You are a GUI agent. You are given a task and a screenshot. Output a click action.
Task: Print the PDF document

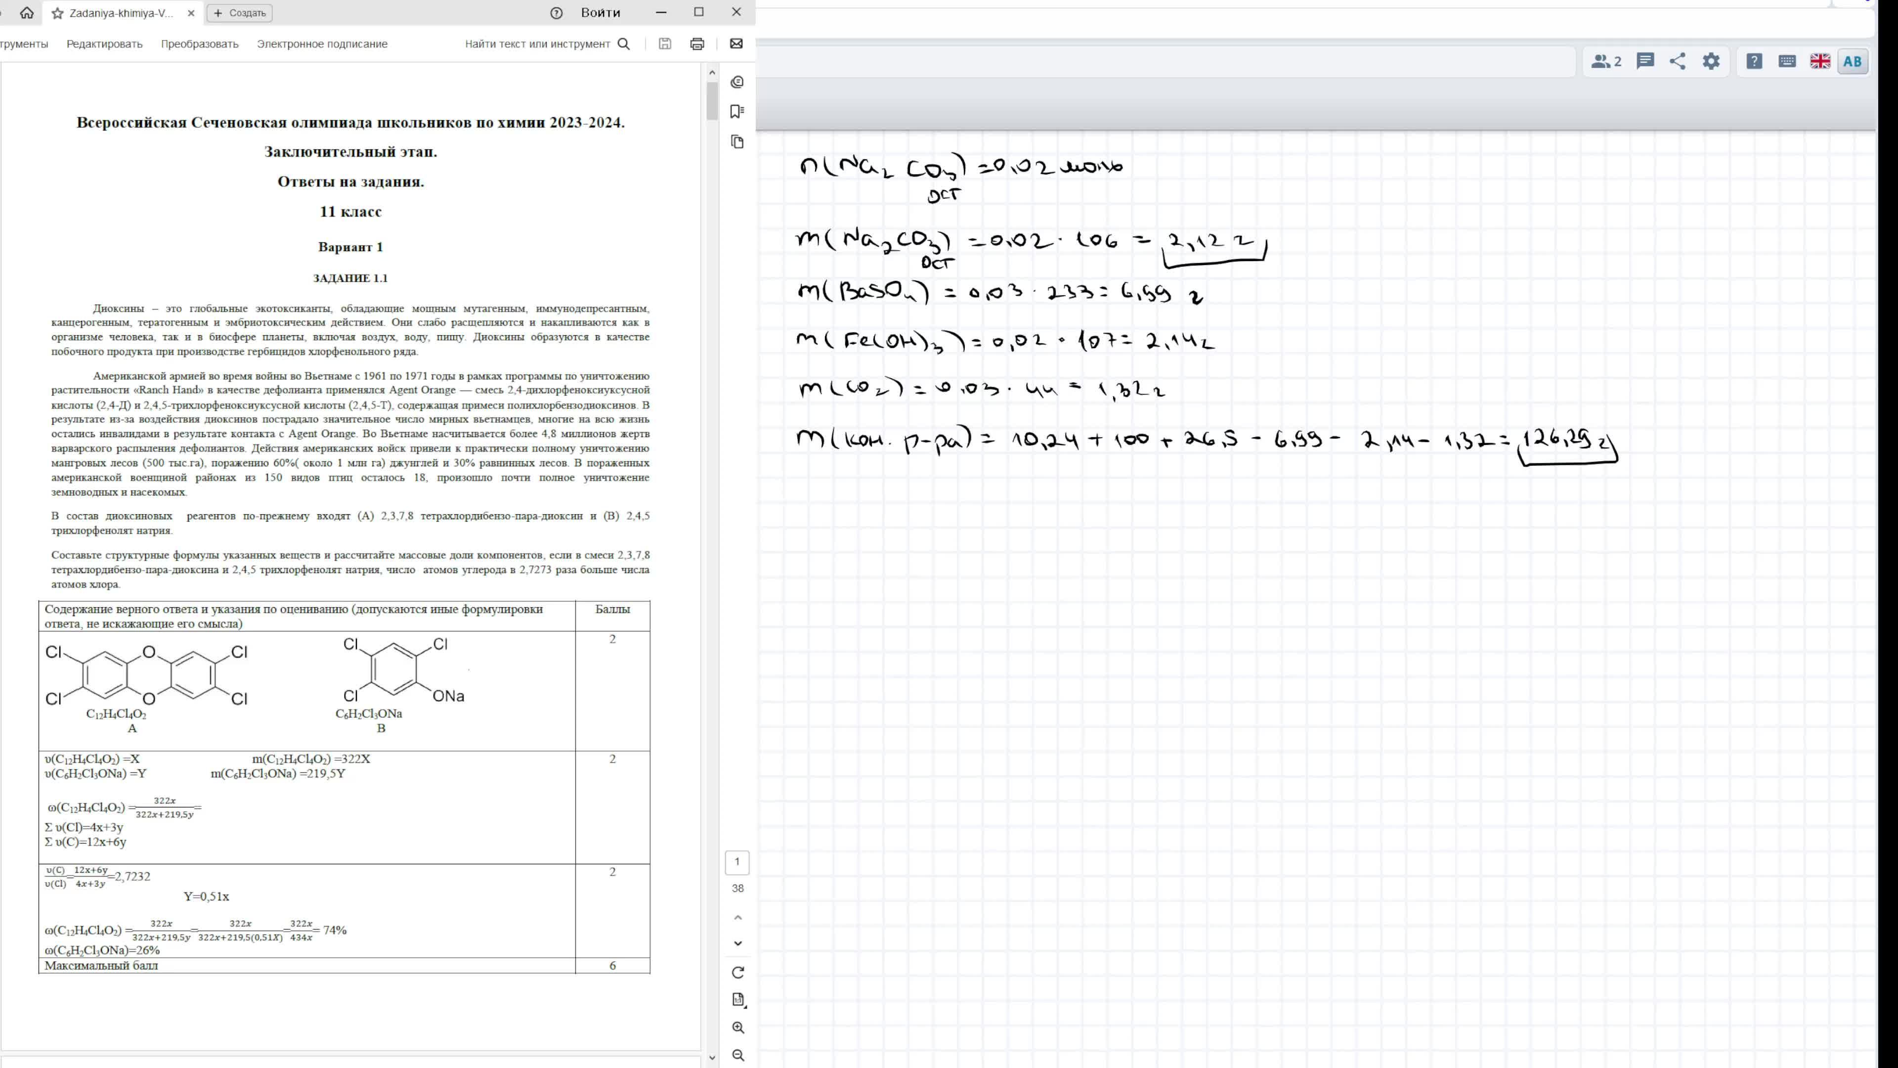pyautogui.click(x=697, y=44)
